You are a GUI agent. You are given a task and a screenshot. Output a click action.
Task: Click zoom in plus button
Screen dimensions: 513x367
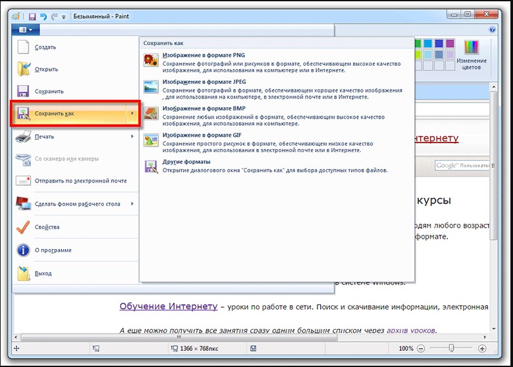[482, 349]
